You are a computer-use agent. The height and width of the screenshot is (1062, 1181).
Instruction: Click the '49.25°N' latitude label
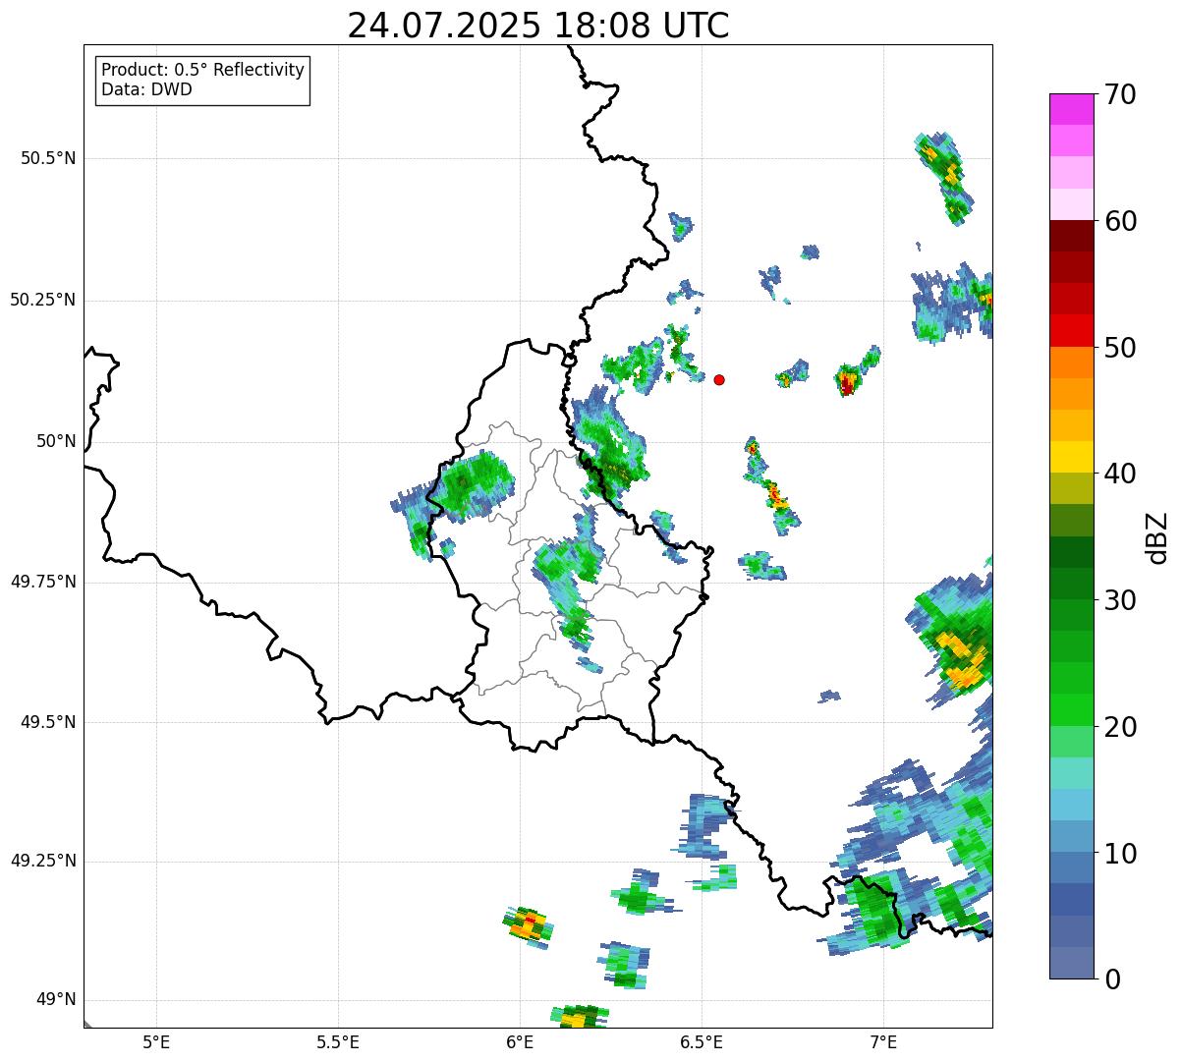click(43, 862)
